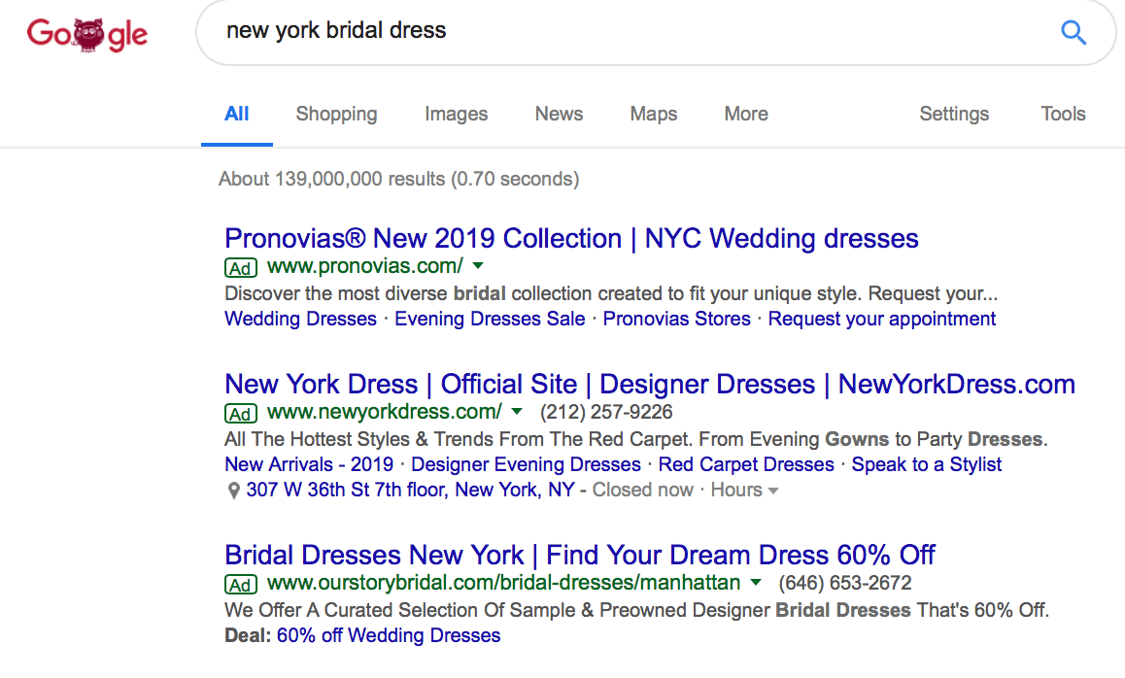Viewport: 1125px width, 678px height.
Task: Open the More search options menu
Action: pos(746,114)
